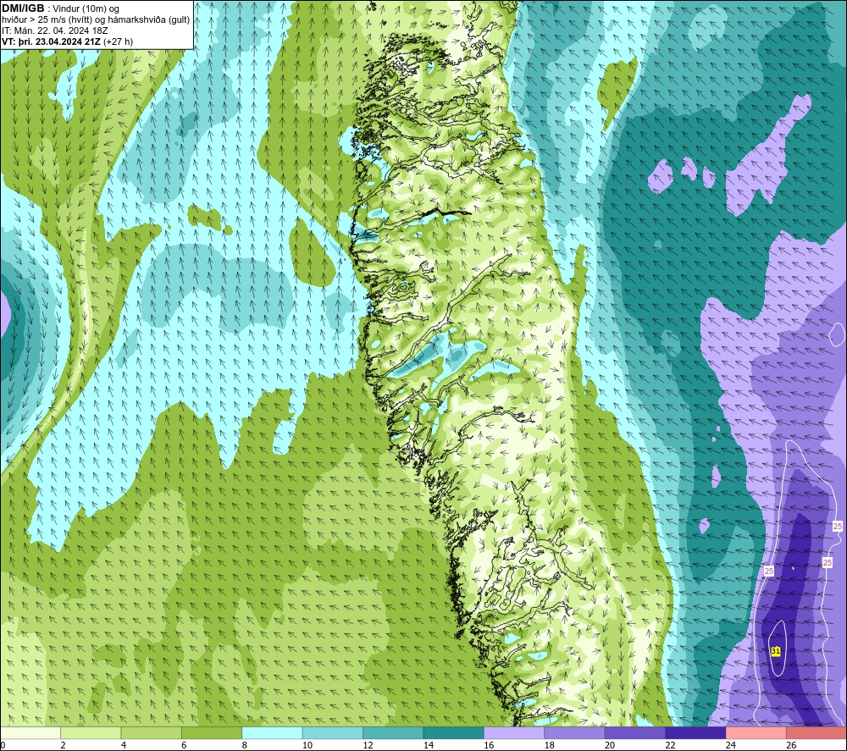
Task: Click the yellow "31" maximum gust label
Action: click(776, 651)
